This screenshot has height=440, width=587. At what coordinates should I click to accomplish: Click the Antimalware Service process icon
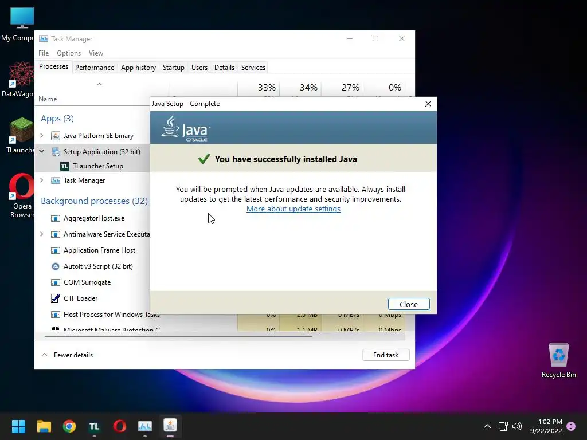click(x=56, y=234)
